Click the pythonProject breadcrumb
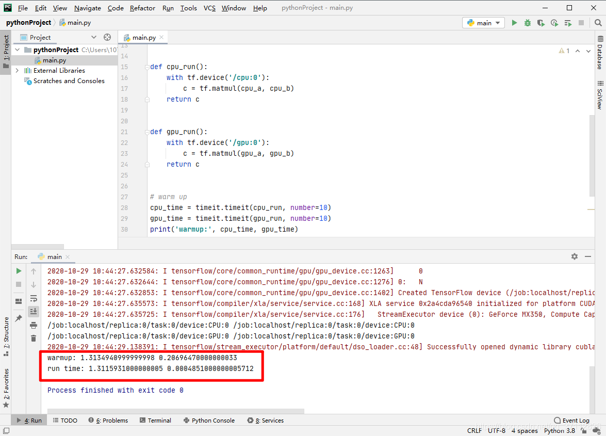 tap(28, 22)
